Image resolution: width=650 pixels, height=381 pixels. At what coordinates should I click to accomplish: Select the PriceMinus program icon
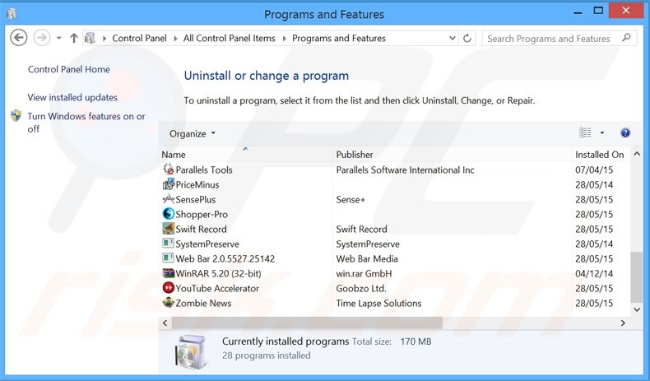tap(169, 184)
